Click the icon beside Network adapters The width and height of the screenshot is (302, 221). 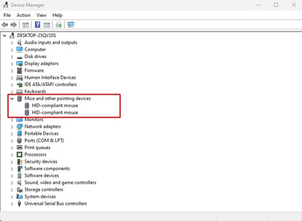[20, 126]
